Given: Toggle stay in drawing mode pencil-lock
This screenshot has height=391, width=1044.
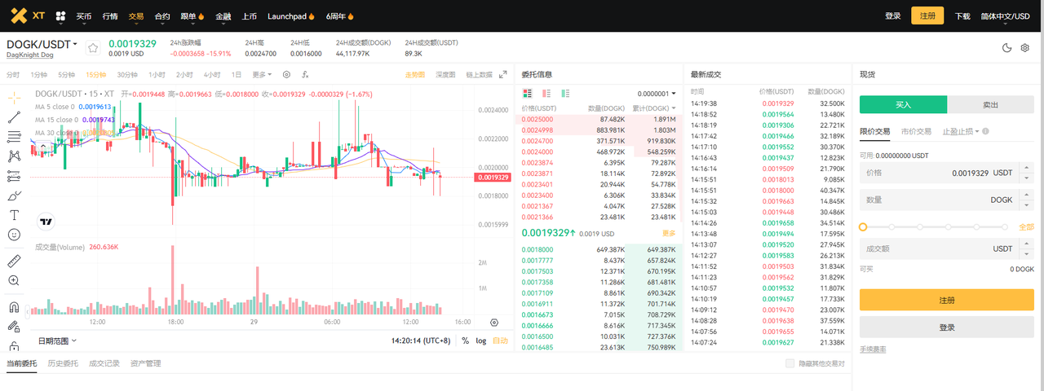Looking at the screenshot, I should pos(14,327).
